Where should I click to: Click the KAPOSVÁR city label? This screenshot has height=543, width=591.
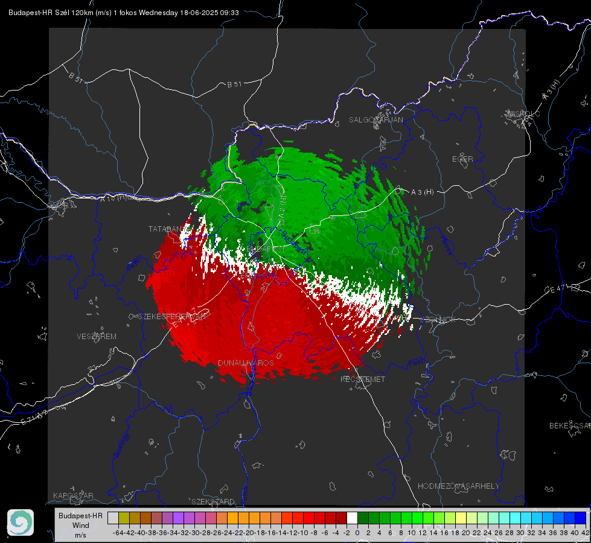coord(73,495)
